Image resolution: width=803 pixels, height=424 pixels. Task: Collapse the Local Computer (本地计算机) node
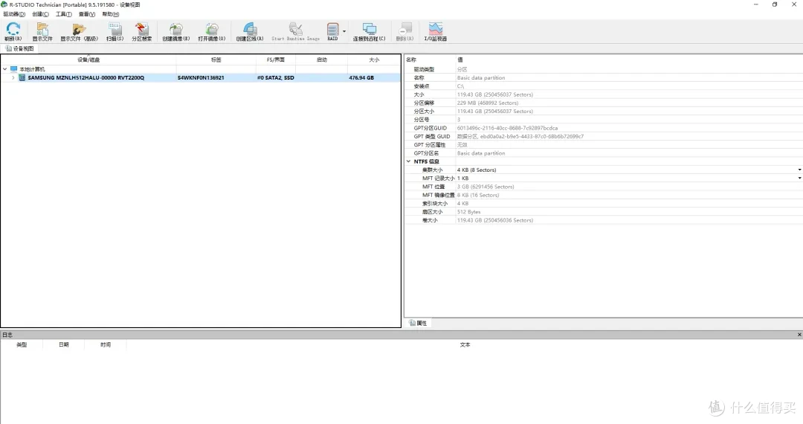point(4,69)
